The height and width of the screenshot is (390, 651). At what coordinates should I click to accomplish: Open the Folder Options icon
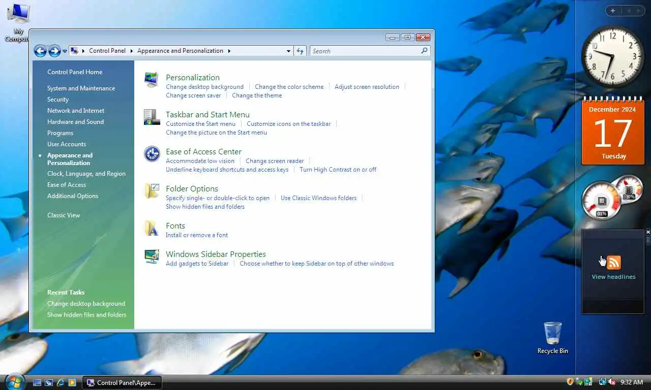click(x=152, y=191)
